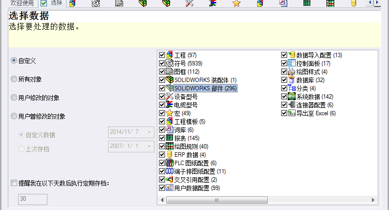Select the 交叉引用配置 (2) row

(x=195, y=180)
